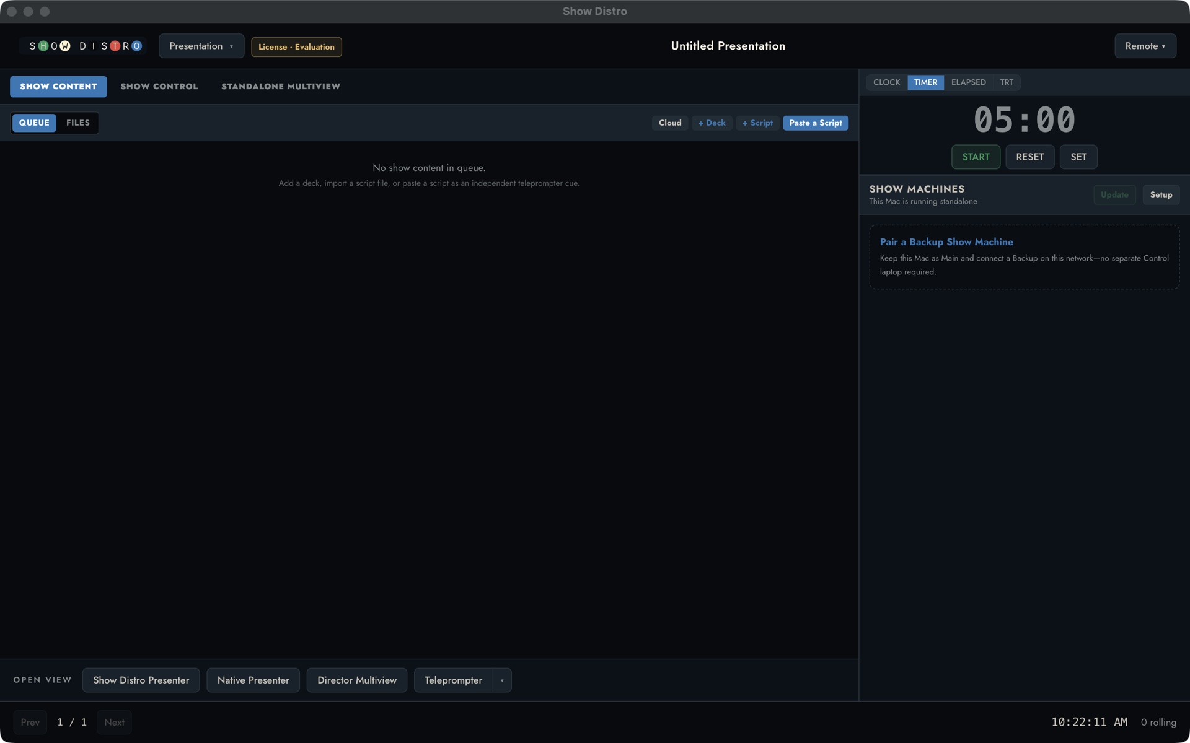The height and width of the screenshot is (743, 1190).
Task: Expand the Teleprompter dropdown arrow
Action: [x=502, y=680]
